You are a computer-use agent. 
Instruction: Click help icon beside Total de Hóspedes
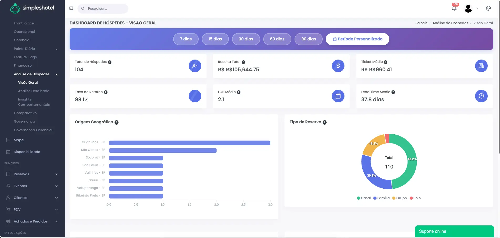(x=110, y=62)
